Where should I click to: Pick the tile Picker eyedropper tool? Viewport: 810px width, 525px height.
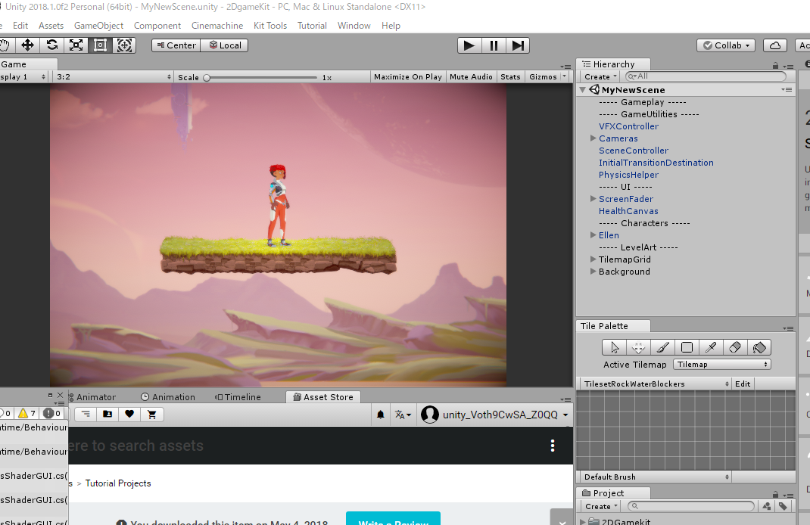(x=711, y=347)
